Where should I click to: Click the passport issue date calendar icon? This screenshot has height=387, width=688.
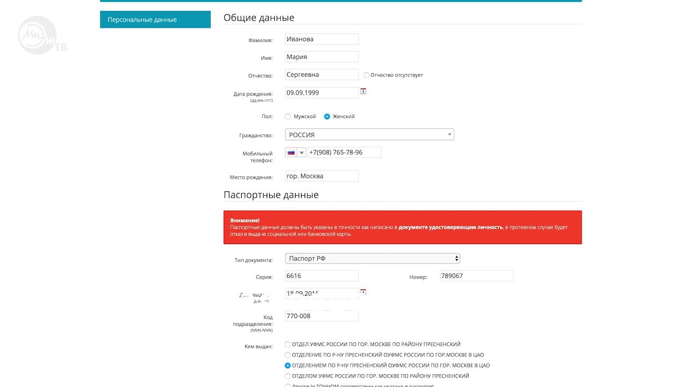(x=363, y=292)
